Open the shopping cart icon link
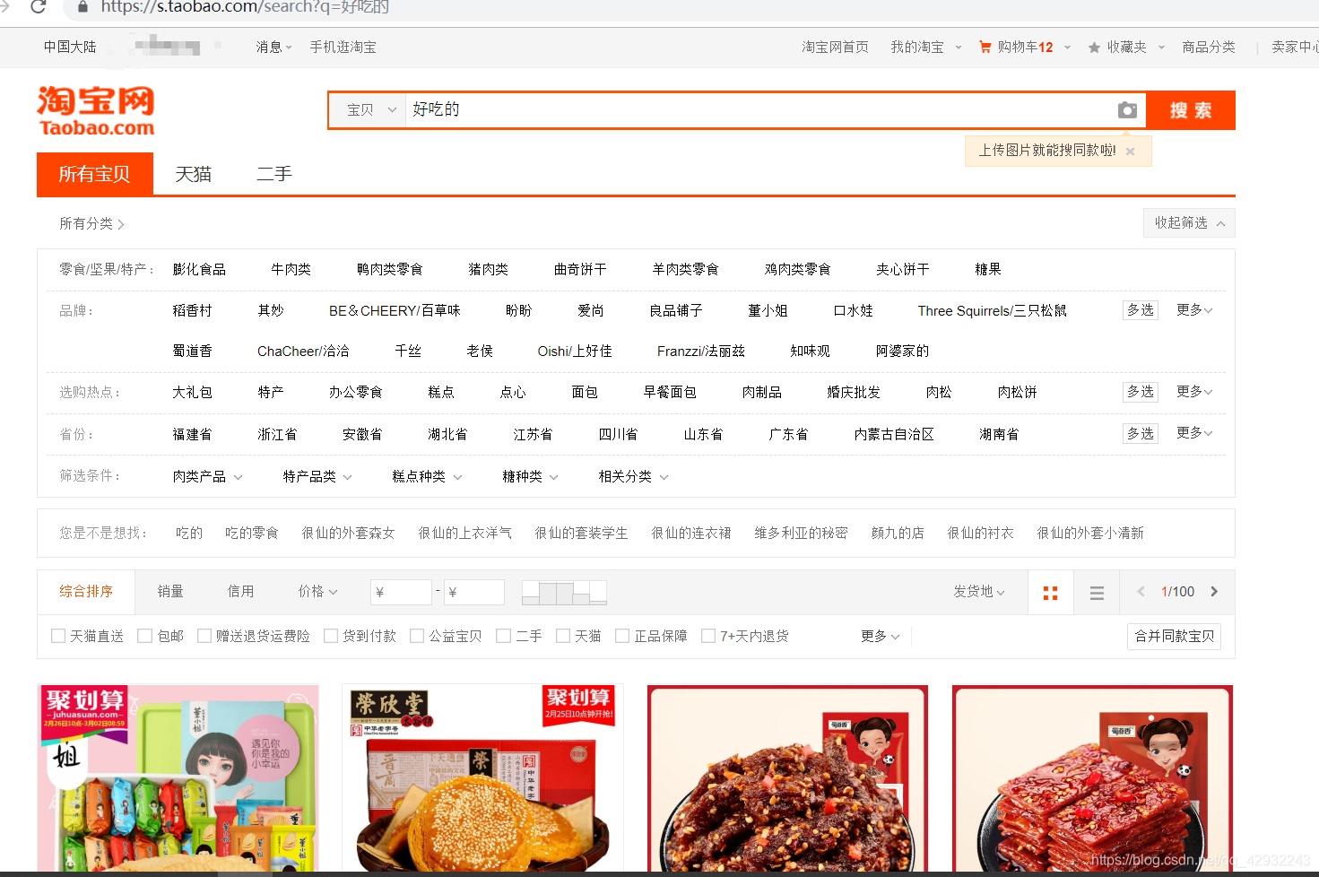The image size is (1319, 877). 985,47
